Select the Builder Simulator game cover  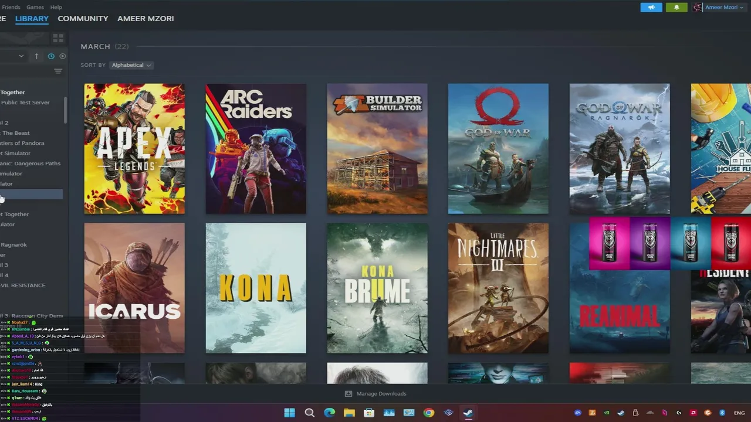coord(377,149)
